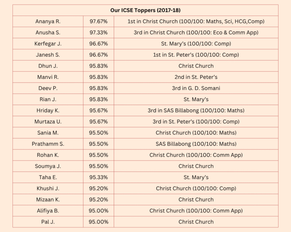Click the 95.33% score for Taha E.
This screenshot has height=232, width=291.
pyautogui.click(x=99, y=177)
